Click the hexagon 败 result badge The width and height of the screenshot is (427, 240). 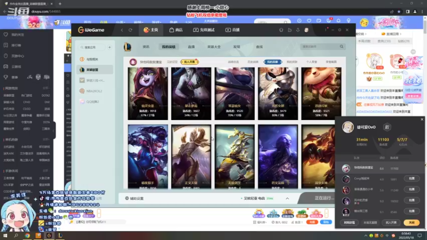point(387,127)
